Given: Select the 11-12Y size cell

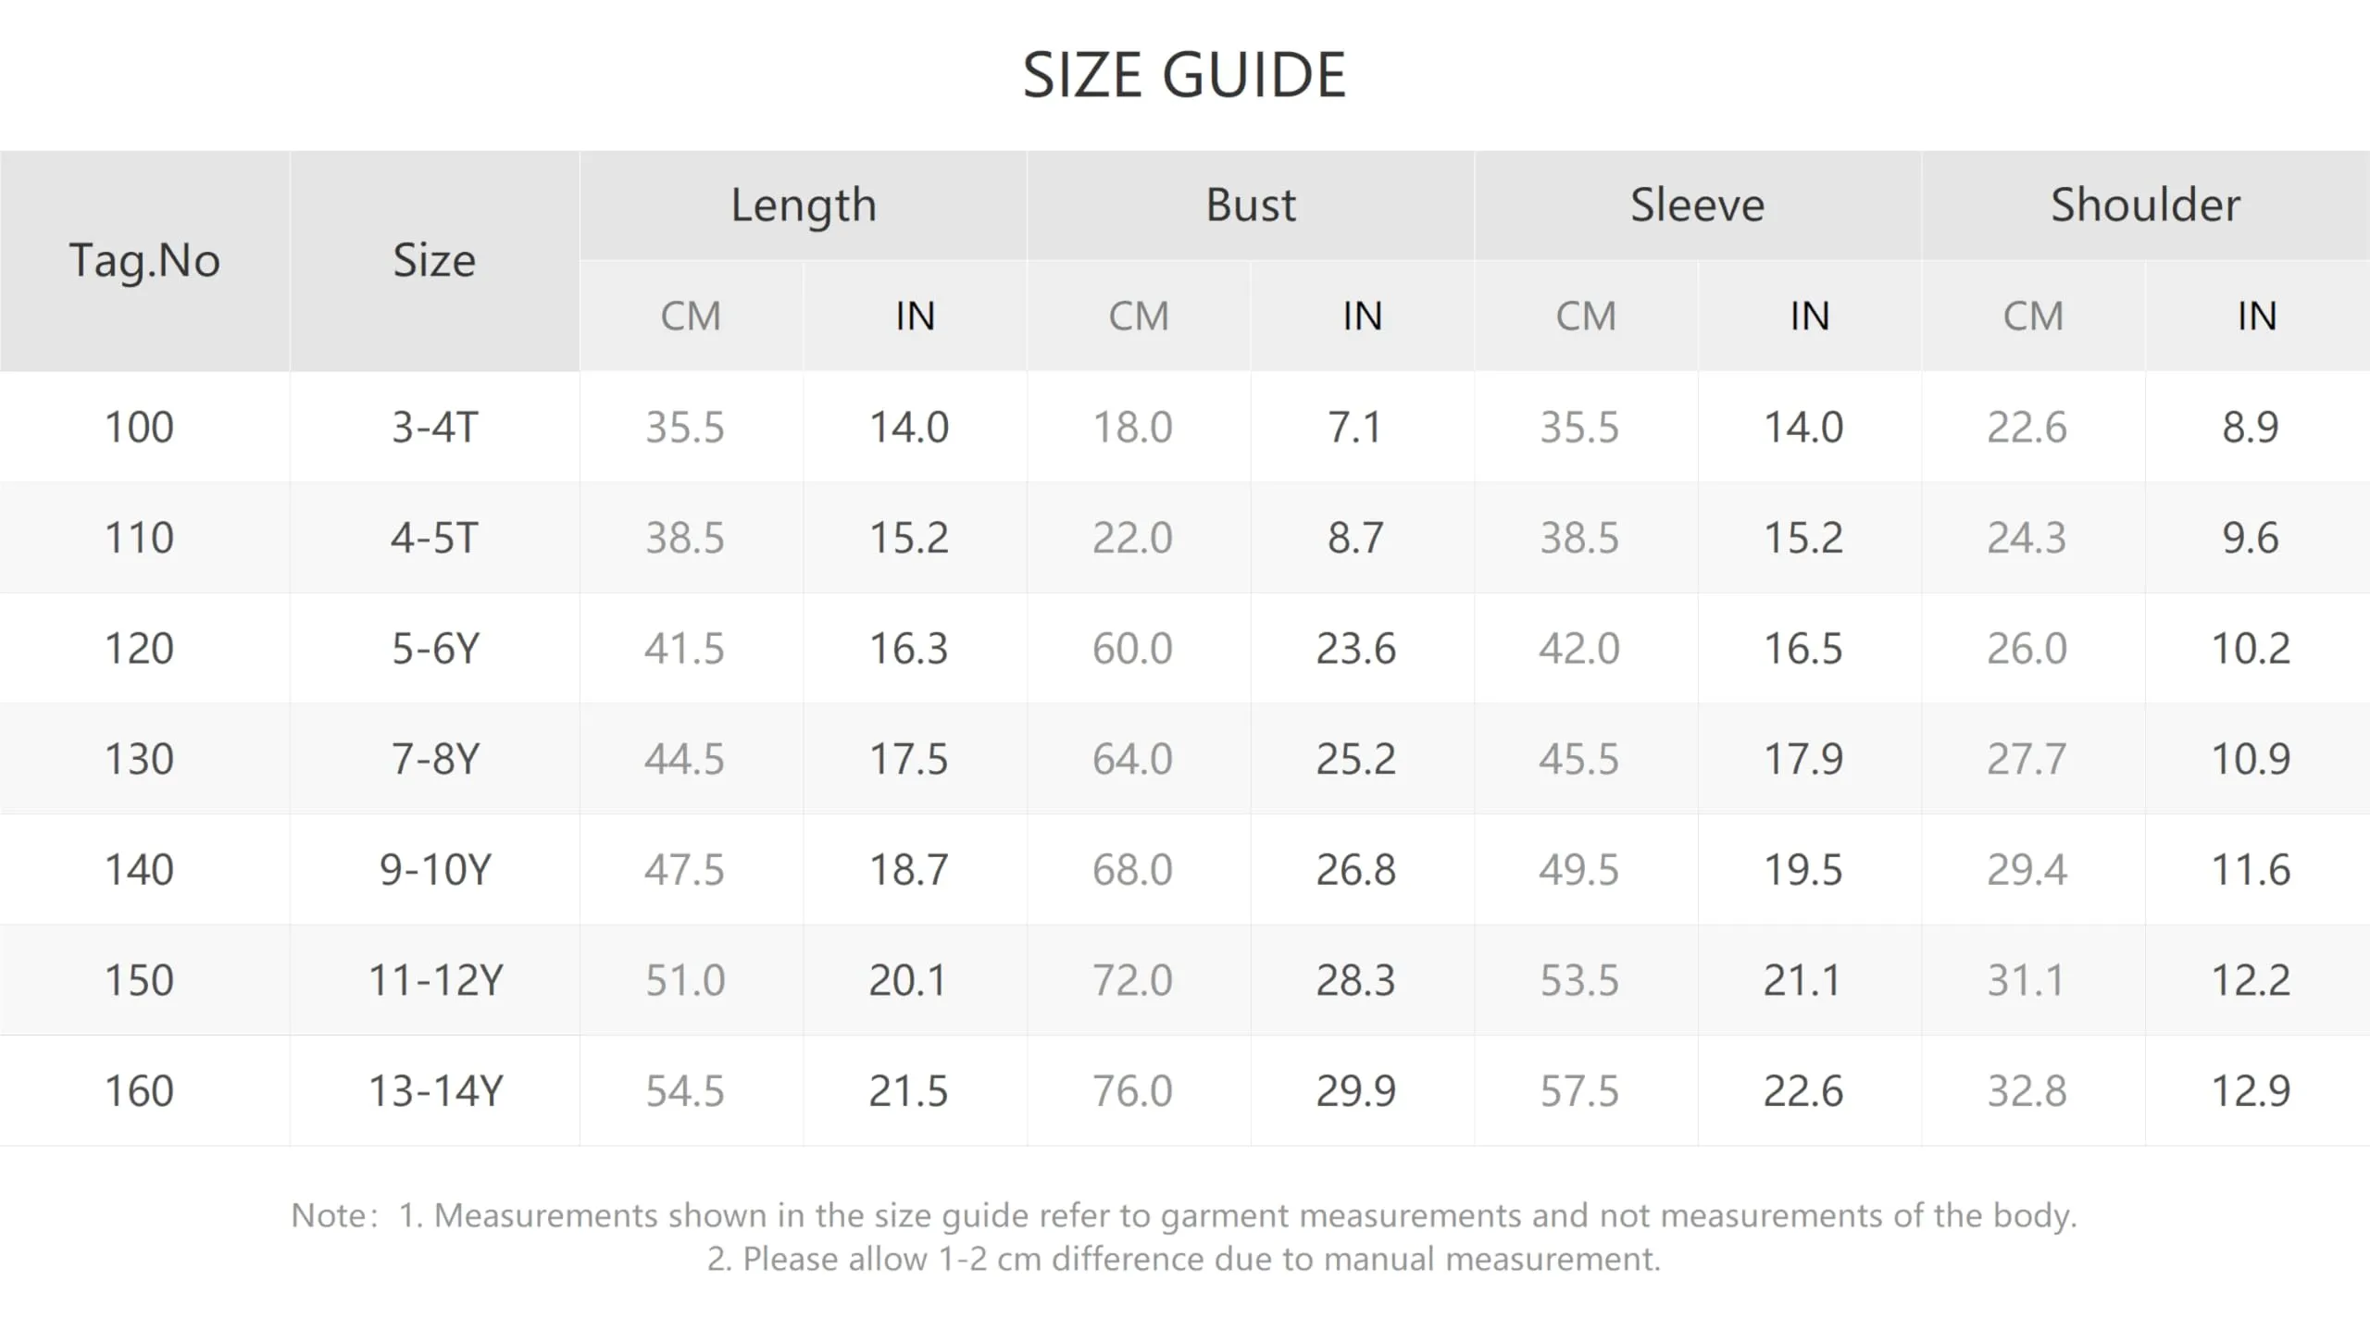Looking at the screenshot, I should [x=434, y=980].
